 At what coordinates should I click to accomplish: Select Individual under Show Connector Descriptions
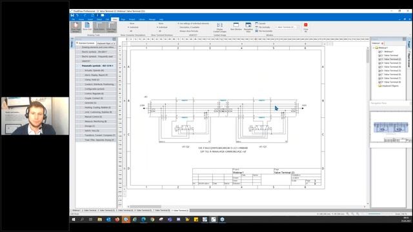[133, 27]
